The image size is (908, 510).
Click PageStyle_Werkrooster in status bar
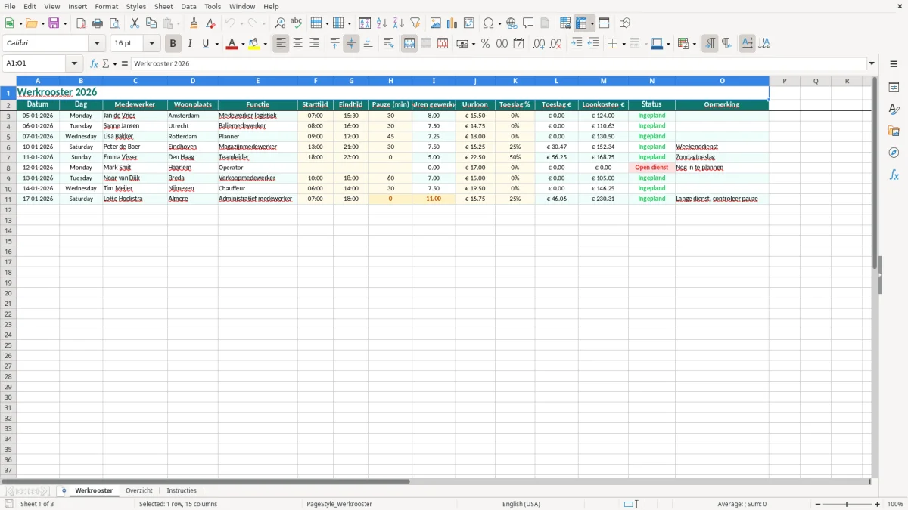[339, 504]
